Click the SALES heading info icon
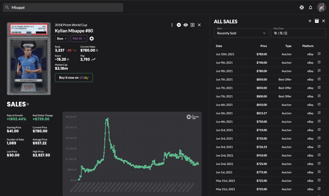 [x=28, y=104]
